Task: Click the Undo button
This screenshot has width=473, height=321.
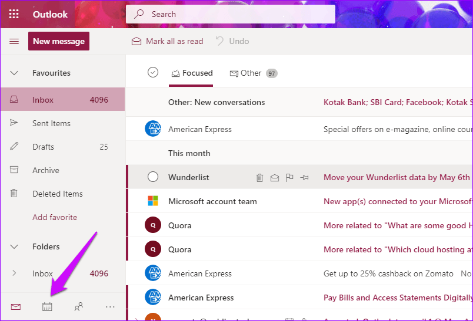Action: pos(232,41)
